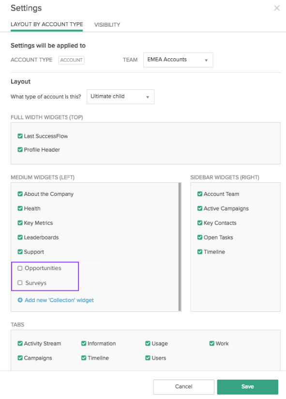The image size is (286, 399).
Task: Disable the Open Tasks sidebar widget
Action: (200, 238)
